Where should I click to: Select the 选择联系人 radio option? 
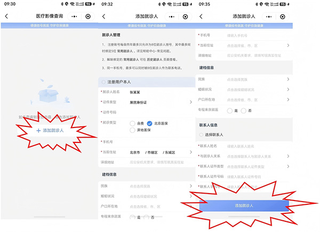pos(202,135)
